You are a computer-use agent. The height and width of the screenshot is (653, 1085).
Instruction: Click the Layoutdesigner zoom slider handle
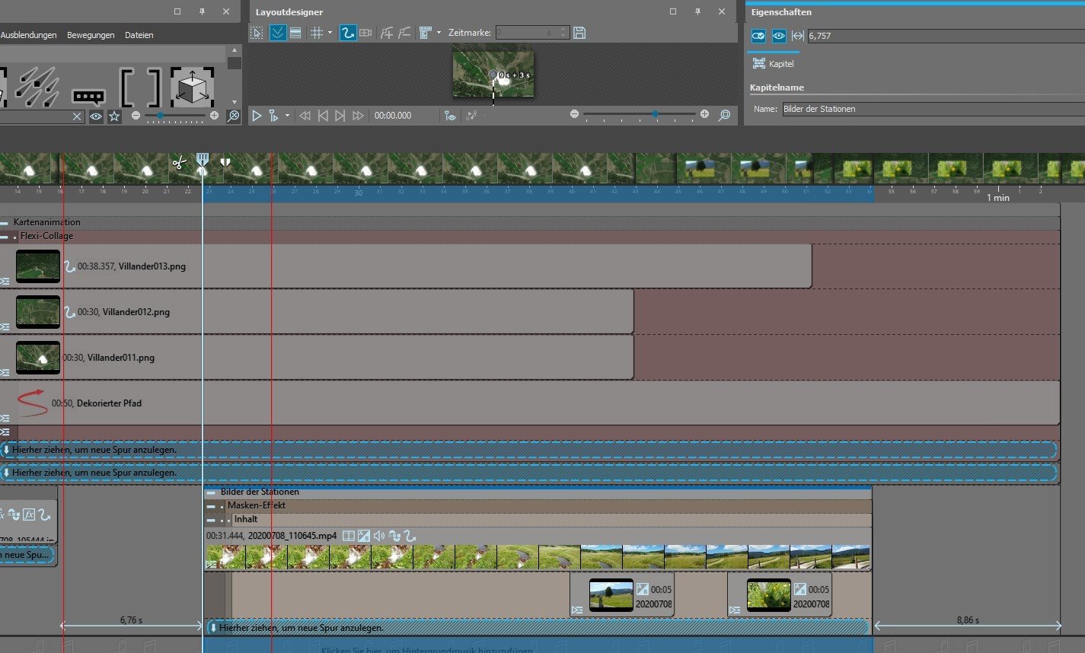click(x=655, y=114)
